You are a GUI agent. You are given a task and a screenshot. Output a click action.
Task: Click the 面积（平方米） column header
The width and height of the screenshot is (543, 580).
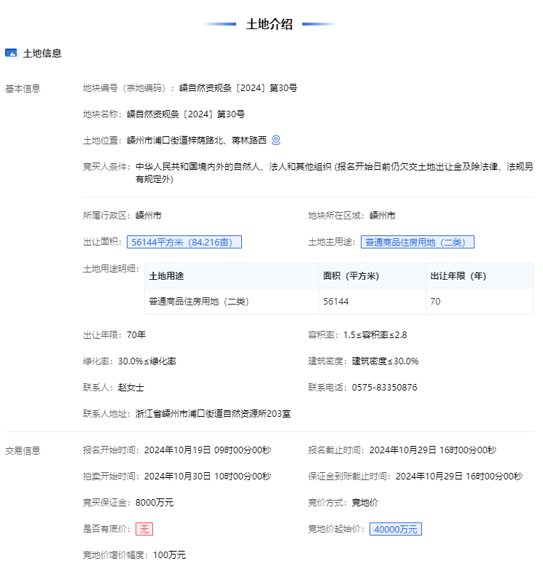pyautogui.click(x=351, y=276)
